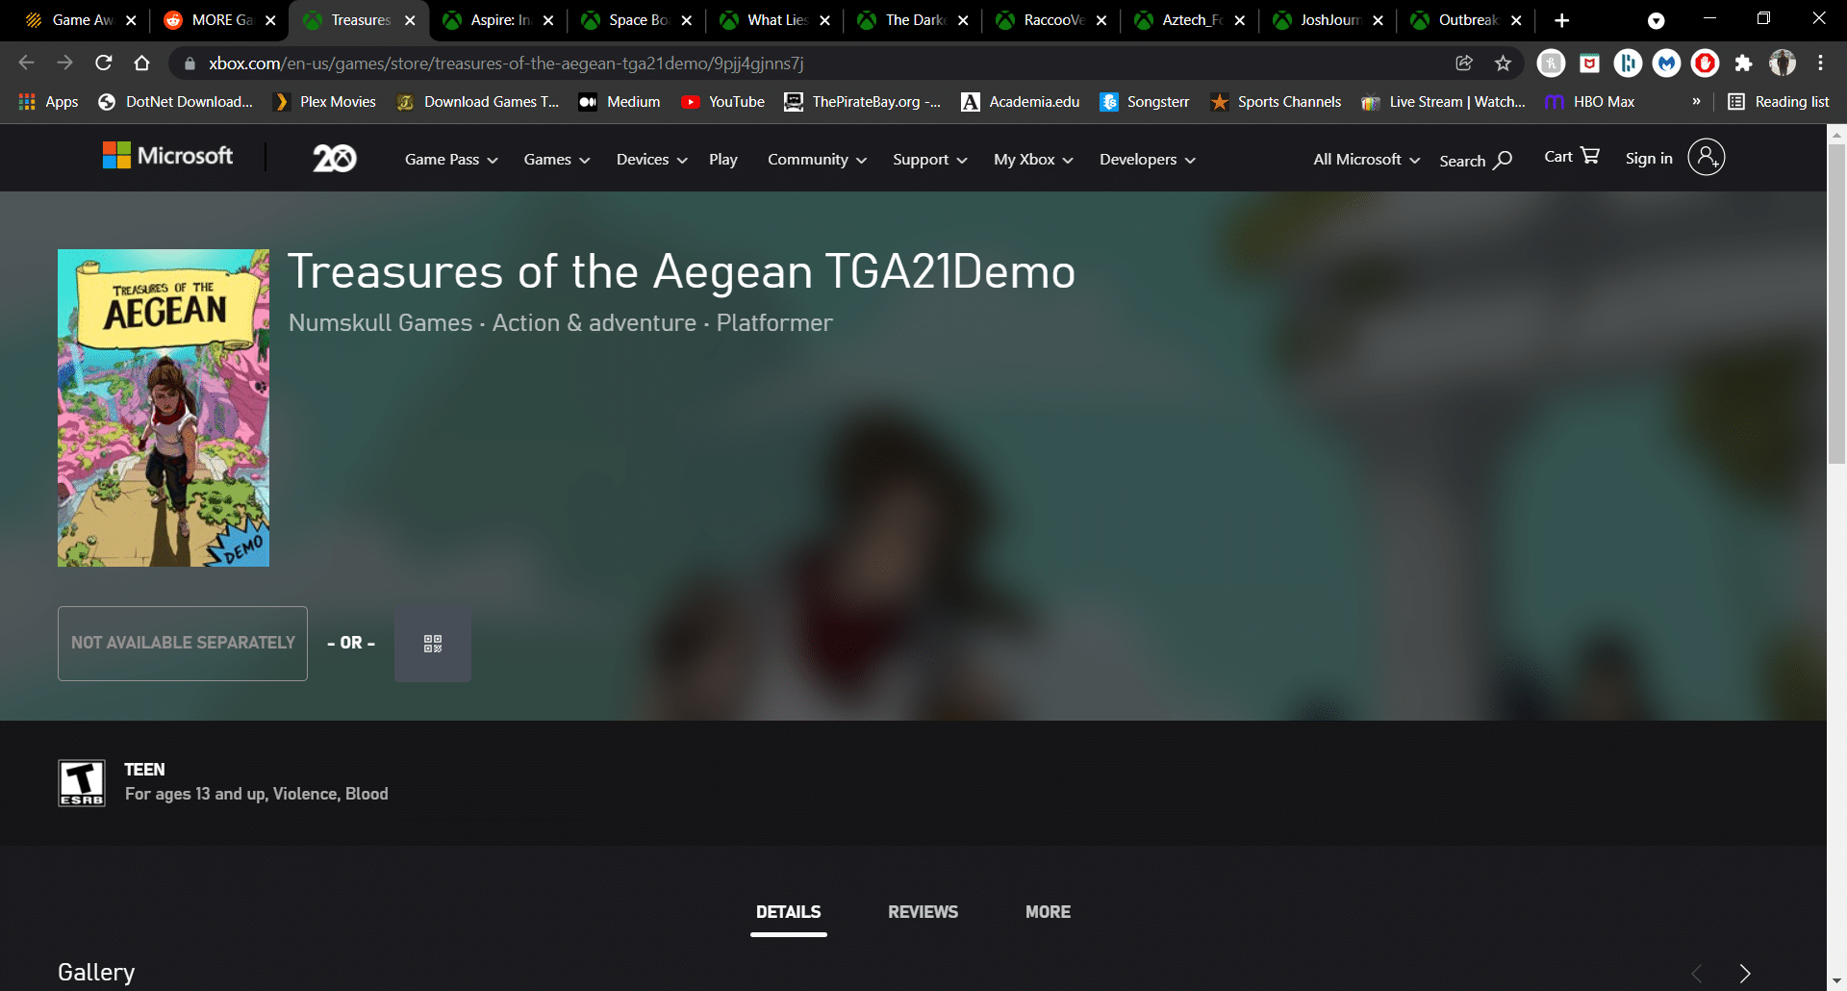Expand the All Microsoft dropdown
The width and height of the screenshot is (1847, 991).
point(1366,160)
